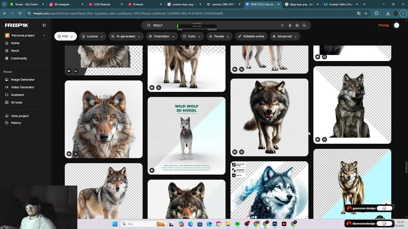
Task: Start voice search with the microphone icon
Action: coord(290,25)
